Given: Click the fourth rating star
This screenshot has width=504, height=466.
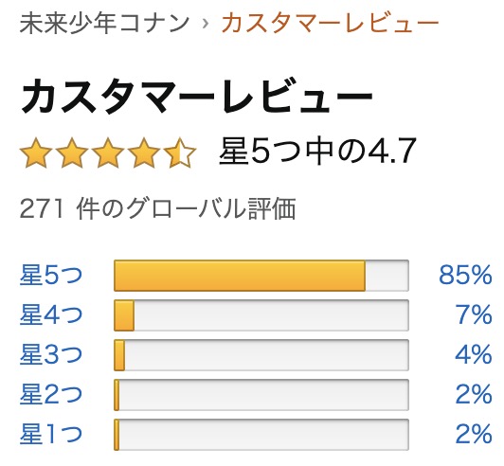Looking at the screenshot, I should pyautogui.click(x=144, y=153).
